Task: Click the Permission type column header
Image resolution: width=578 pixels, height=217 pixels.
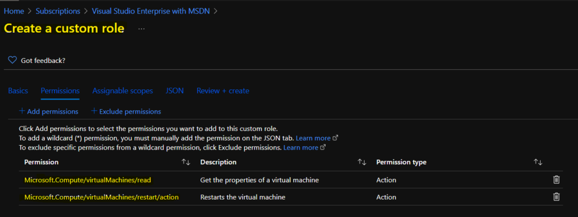Action: (401, 162)
